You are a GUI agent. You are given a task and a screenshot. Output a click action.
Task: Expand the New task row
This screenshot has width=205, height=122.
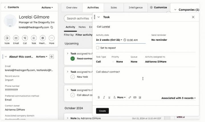[x=67, y=72]
